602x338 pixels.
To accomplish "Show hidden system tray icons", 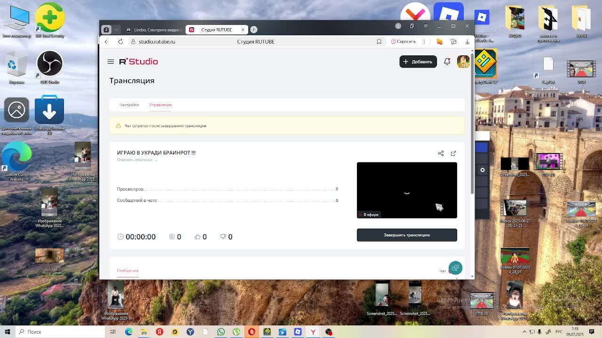I will [524, 332].
